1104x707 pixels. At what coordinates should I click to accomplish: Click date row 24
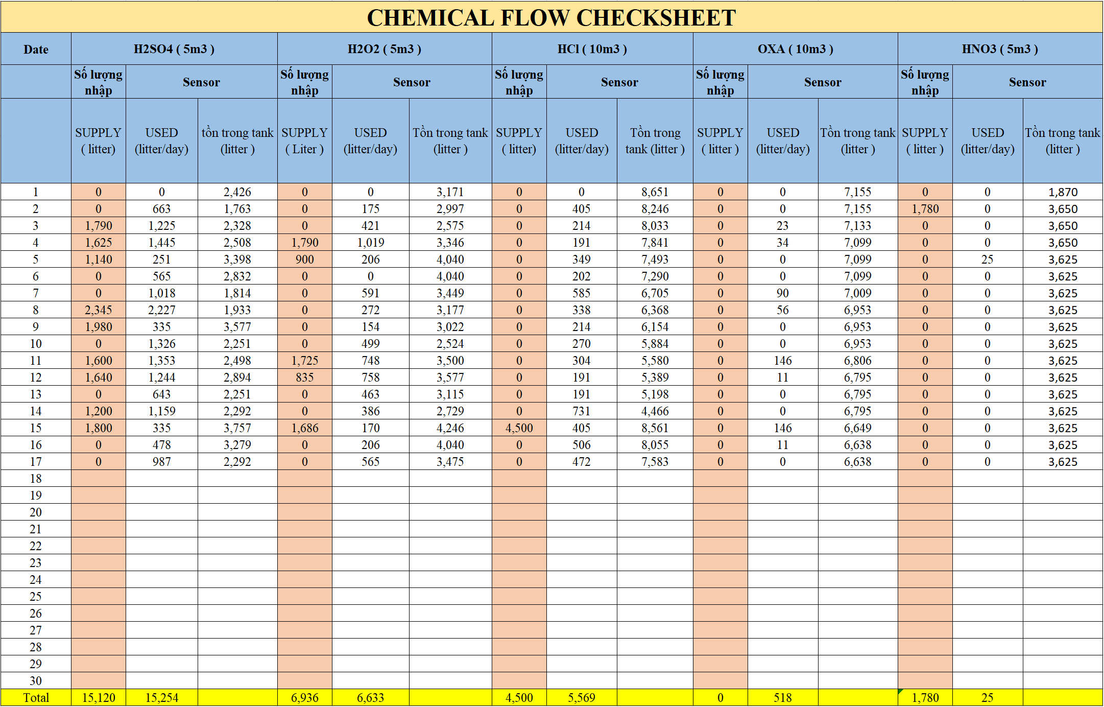(x=36, y=580)
